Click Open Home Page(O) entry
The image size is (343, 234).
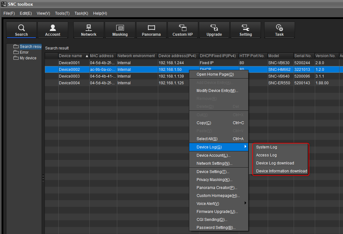[215, 74]
